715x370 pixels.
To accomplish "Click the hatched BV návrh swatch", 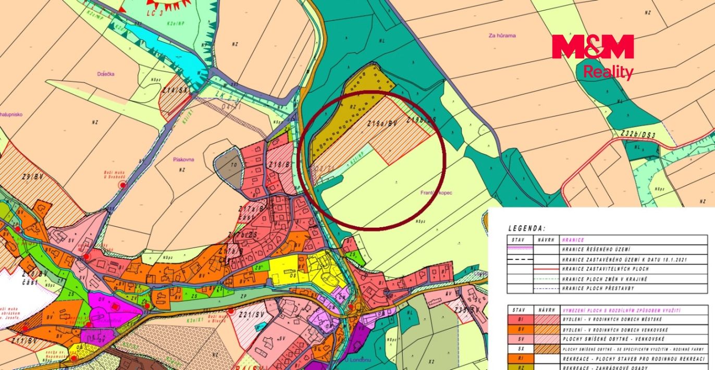I will tap(547, 329).
